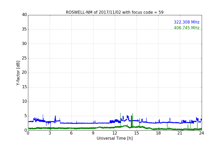Select the green 406.745 MHz legend label
Viewport: 224px width, 149px height.
click(x=187, y=28)
